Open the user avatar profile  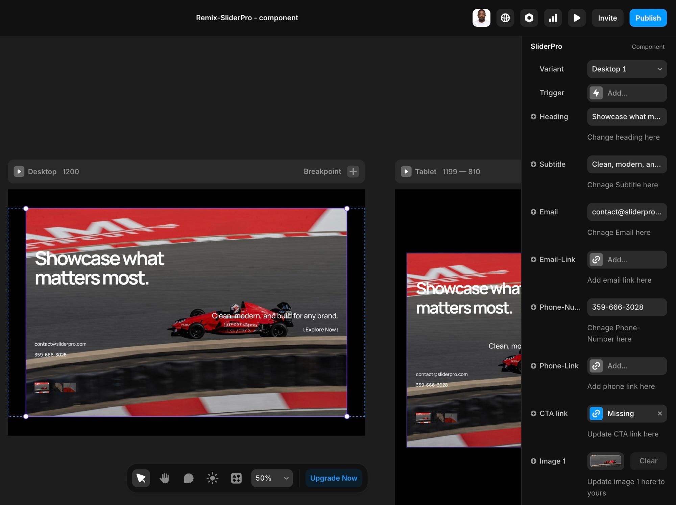click(481, 18)
